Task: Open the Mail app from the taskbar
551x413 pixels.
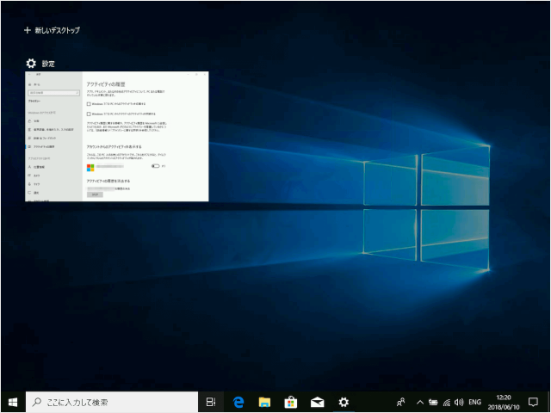Action: 317,402
